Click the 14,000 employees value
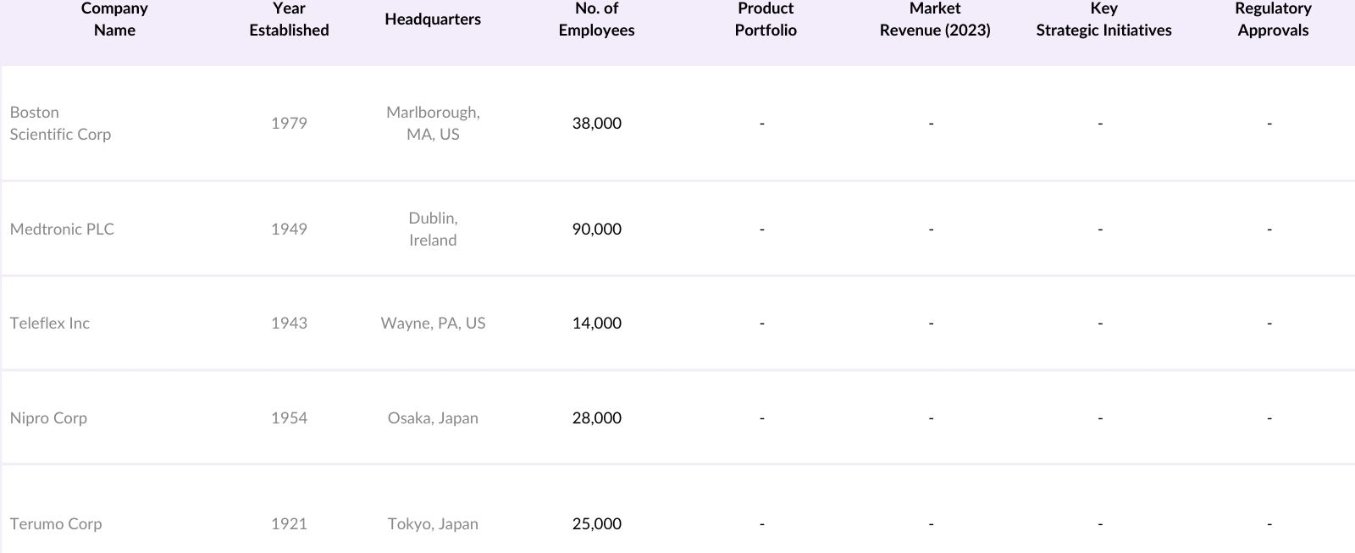 [596, 323]
